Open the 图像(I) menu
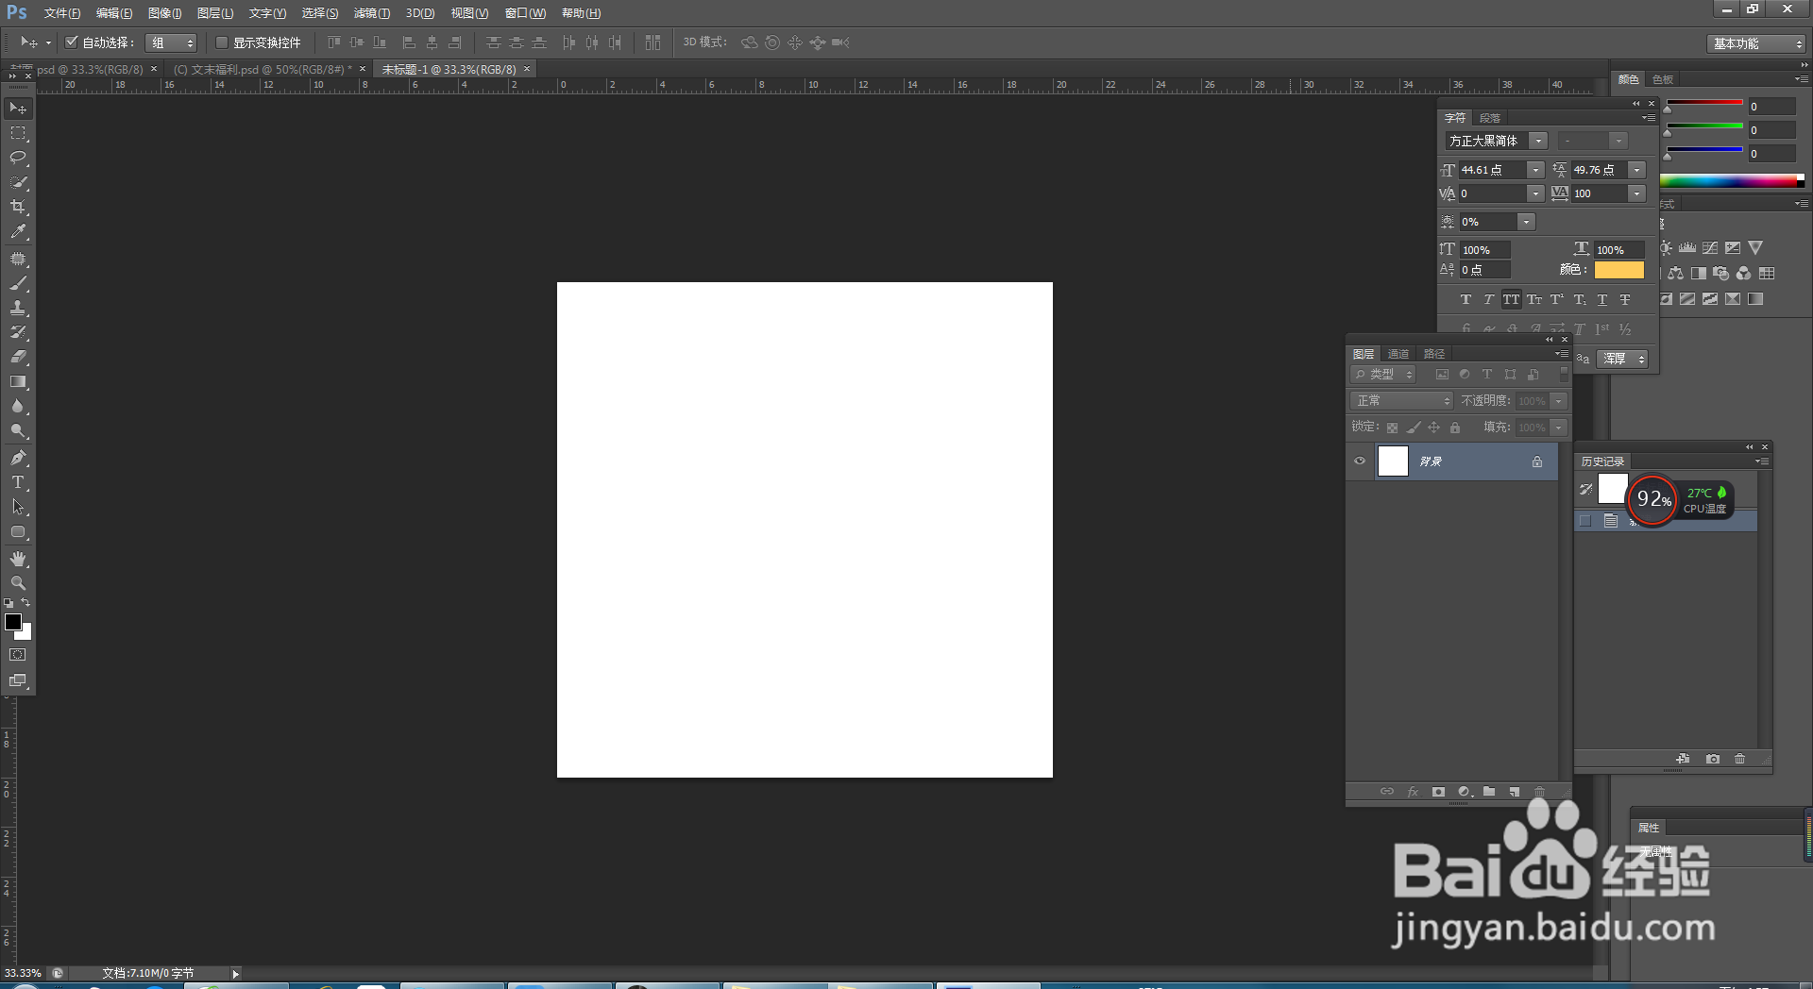The width and height of the screenshot is (1813, 989). click(x=164, y=13)
